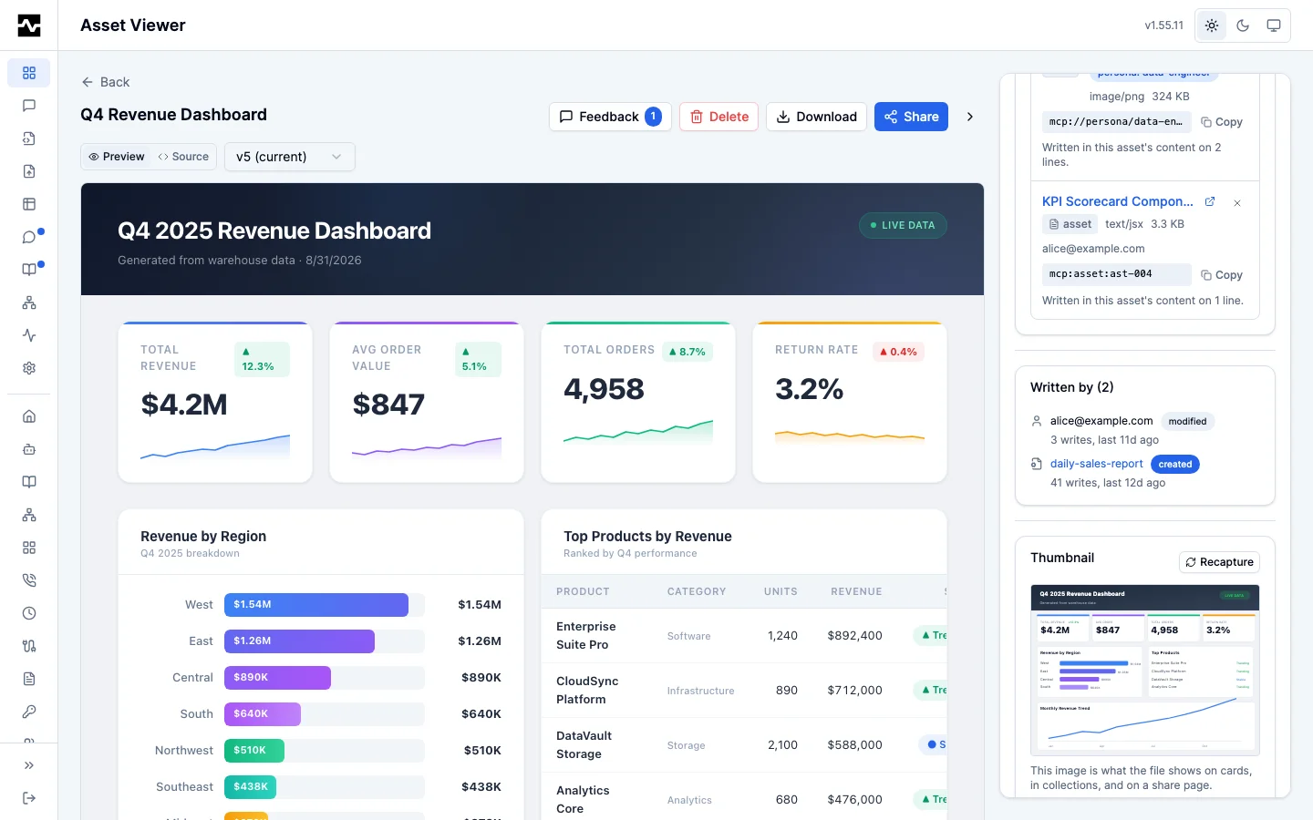Click the $476,000 revenue cell
The image size is (1313, 820).
pyautogui.click(x=854, y=800)
